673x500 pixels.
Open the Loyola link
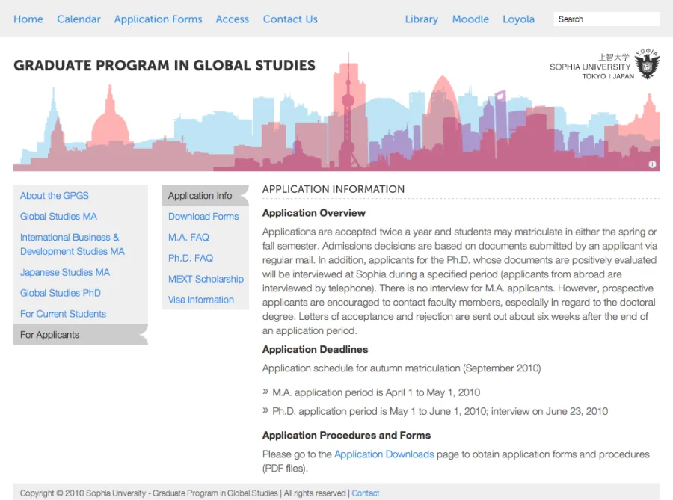pos(518,19)
